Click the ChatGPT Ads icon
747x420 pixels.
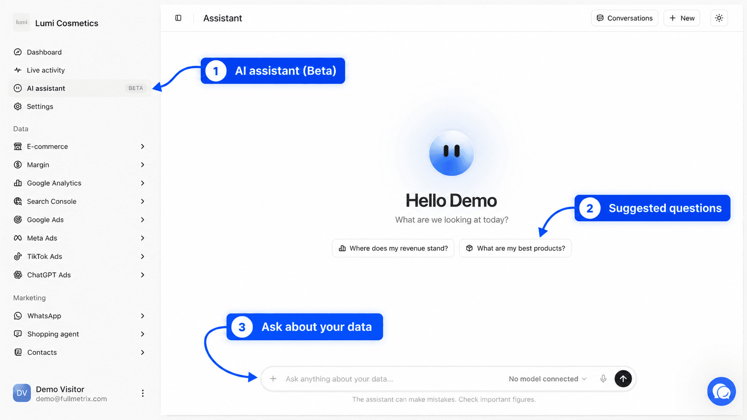tap(18, 274)
